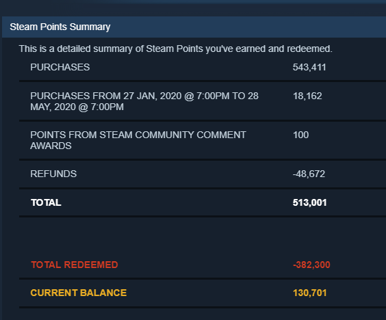Click the red TOTAL REDEEMED label
Viewport: 386px width, 320px height.
click(x=75, y=265)
